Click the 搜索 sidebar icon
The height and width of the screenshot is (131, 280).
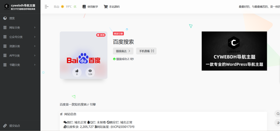(5, 18)
